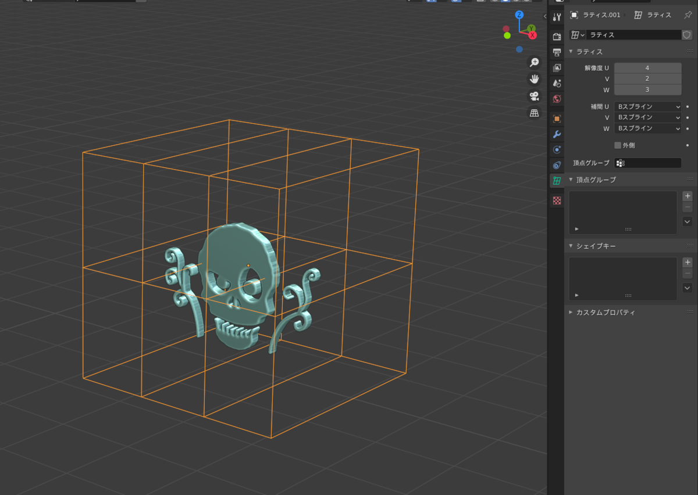Toggle sidebar with small arrow near gizmo
The width and height of the screenshot is (698, 495).
544,16
